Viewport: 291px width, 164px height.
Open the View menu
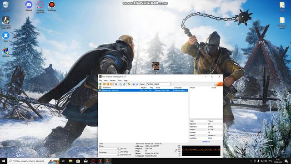coord(105,80)
